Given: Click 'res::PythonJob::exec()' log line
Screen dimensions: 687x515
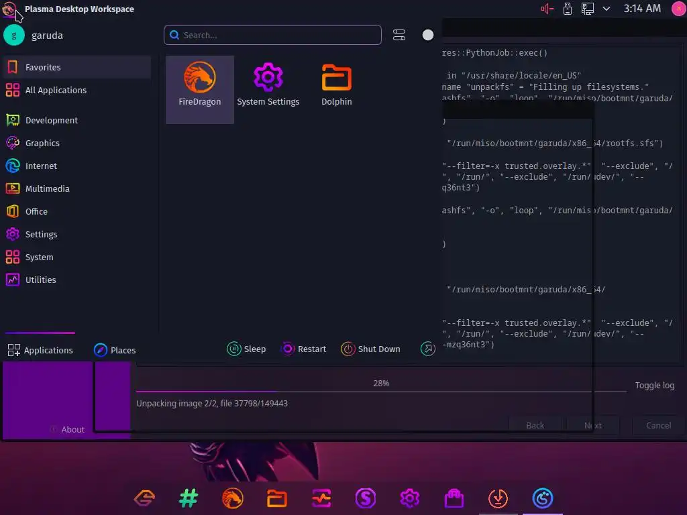Looking at the screenshot, I should tap(494, 53).
